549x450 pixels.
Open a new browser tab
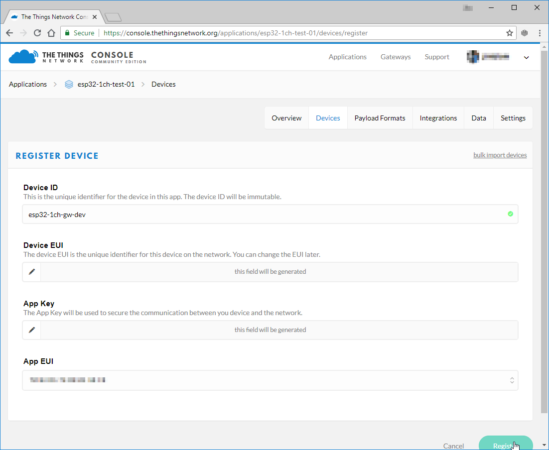pos(113,17)
